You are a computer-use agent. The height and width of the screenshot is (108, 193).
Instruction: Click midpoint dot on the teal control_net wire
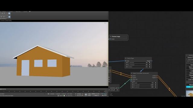point(125,84)
